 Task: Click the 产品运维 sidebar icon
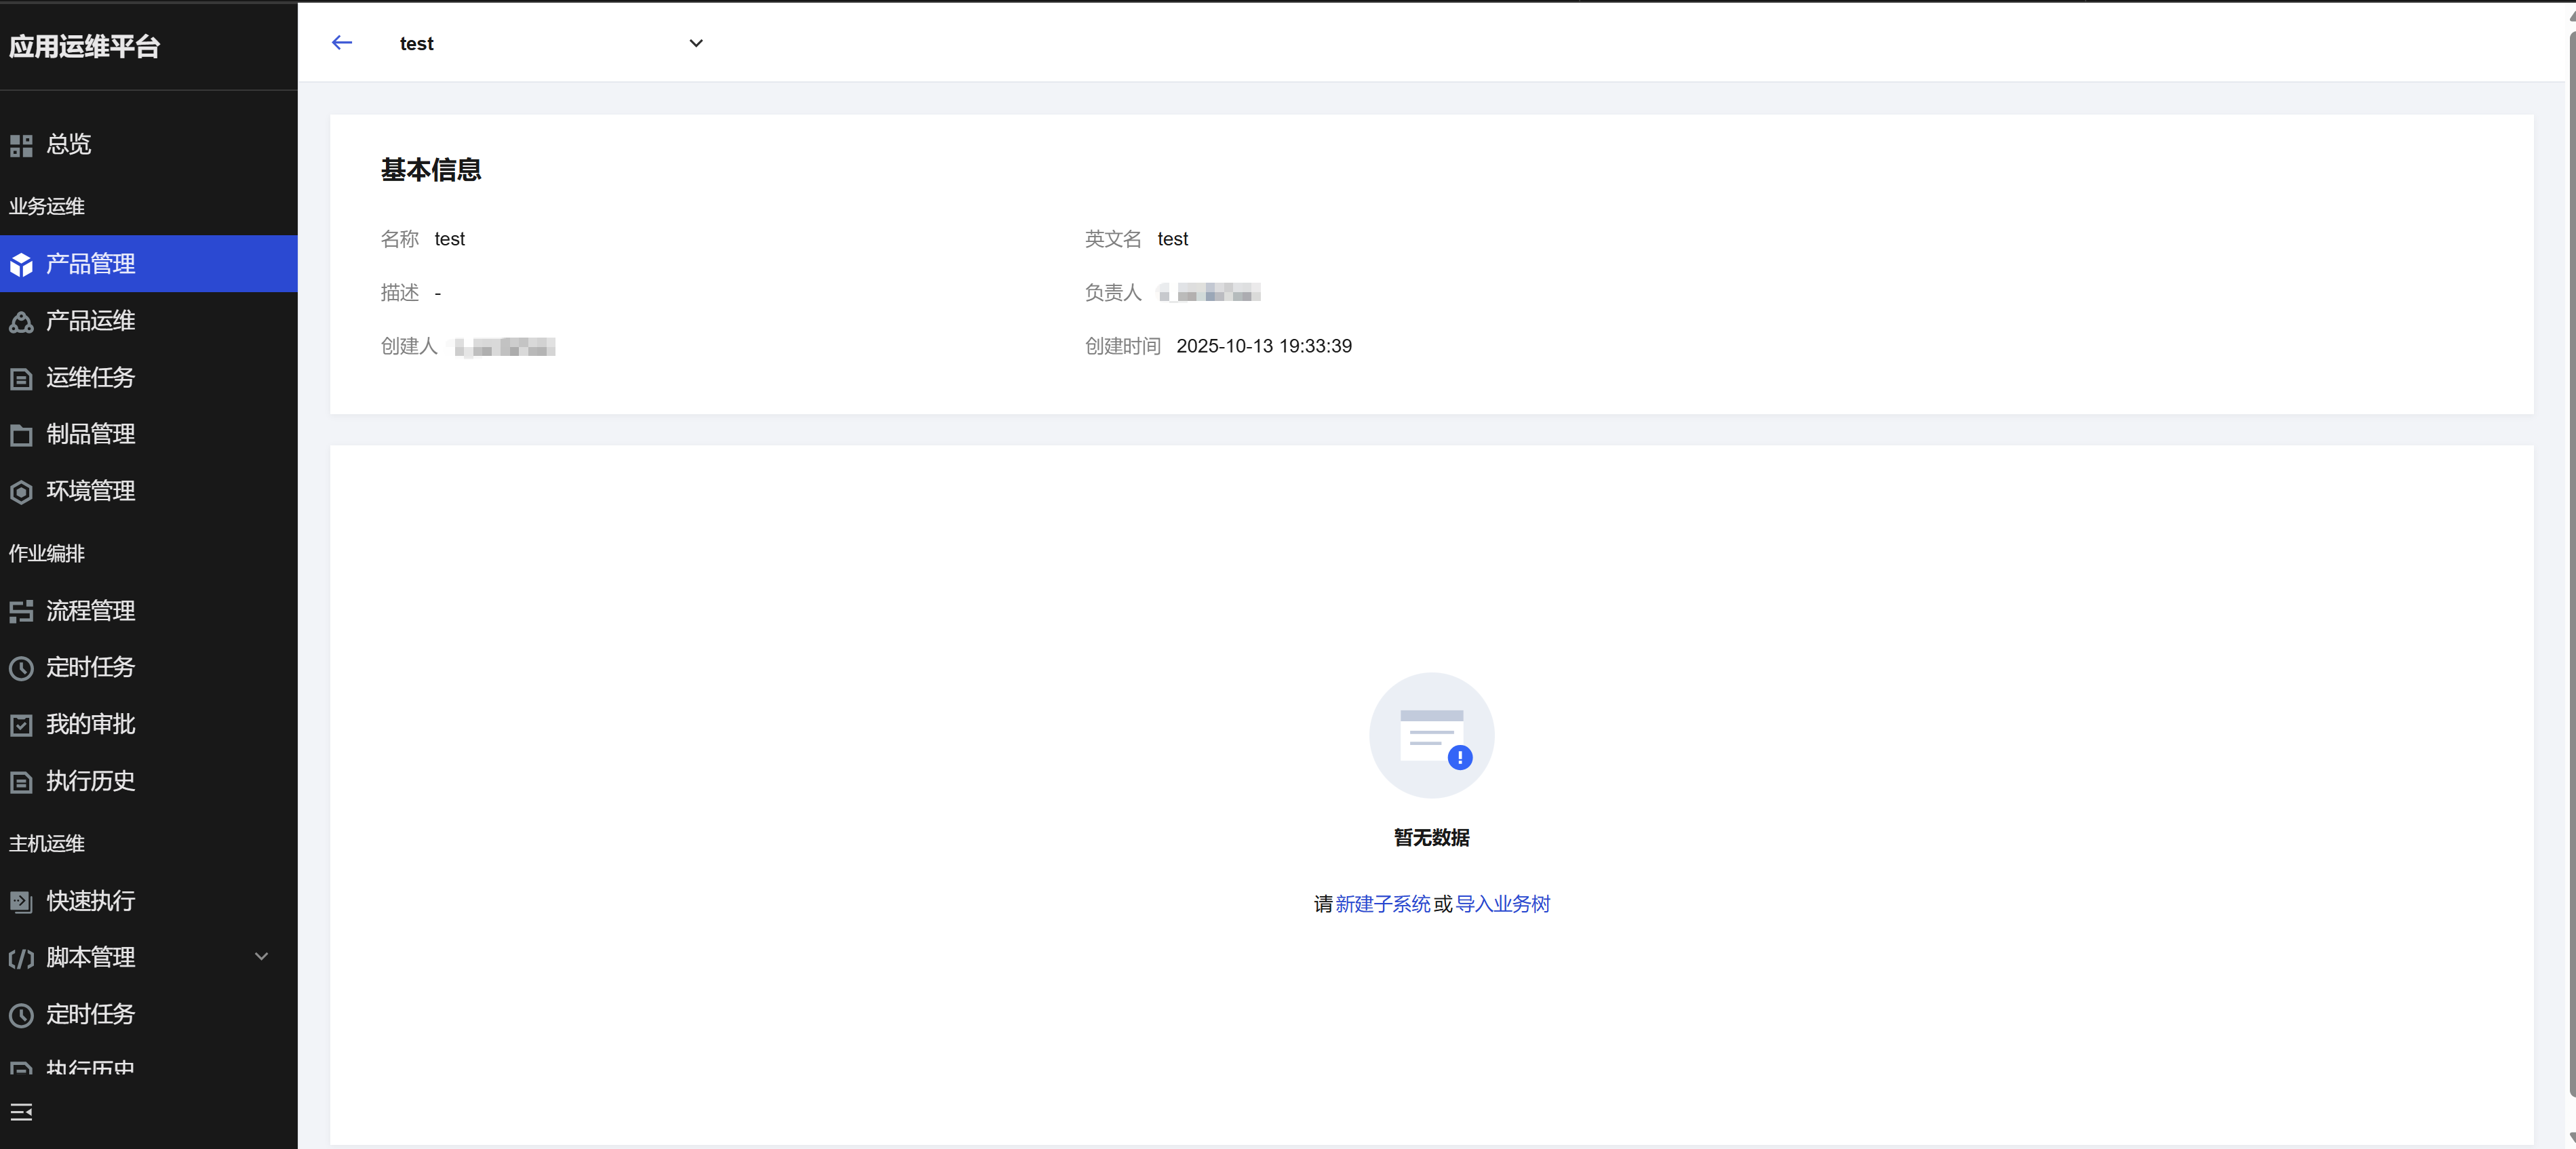pyautogui.click(x=21, y=322)
